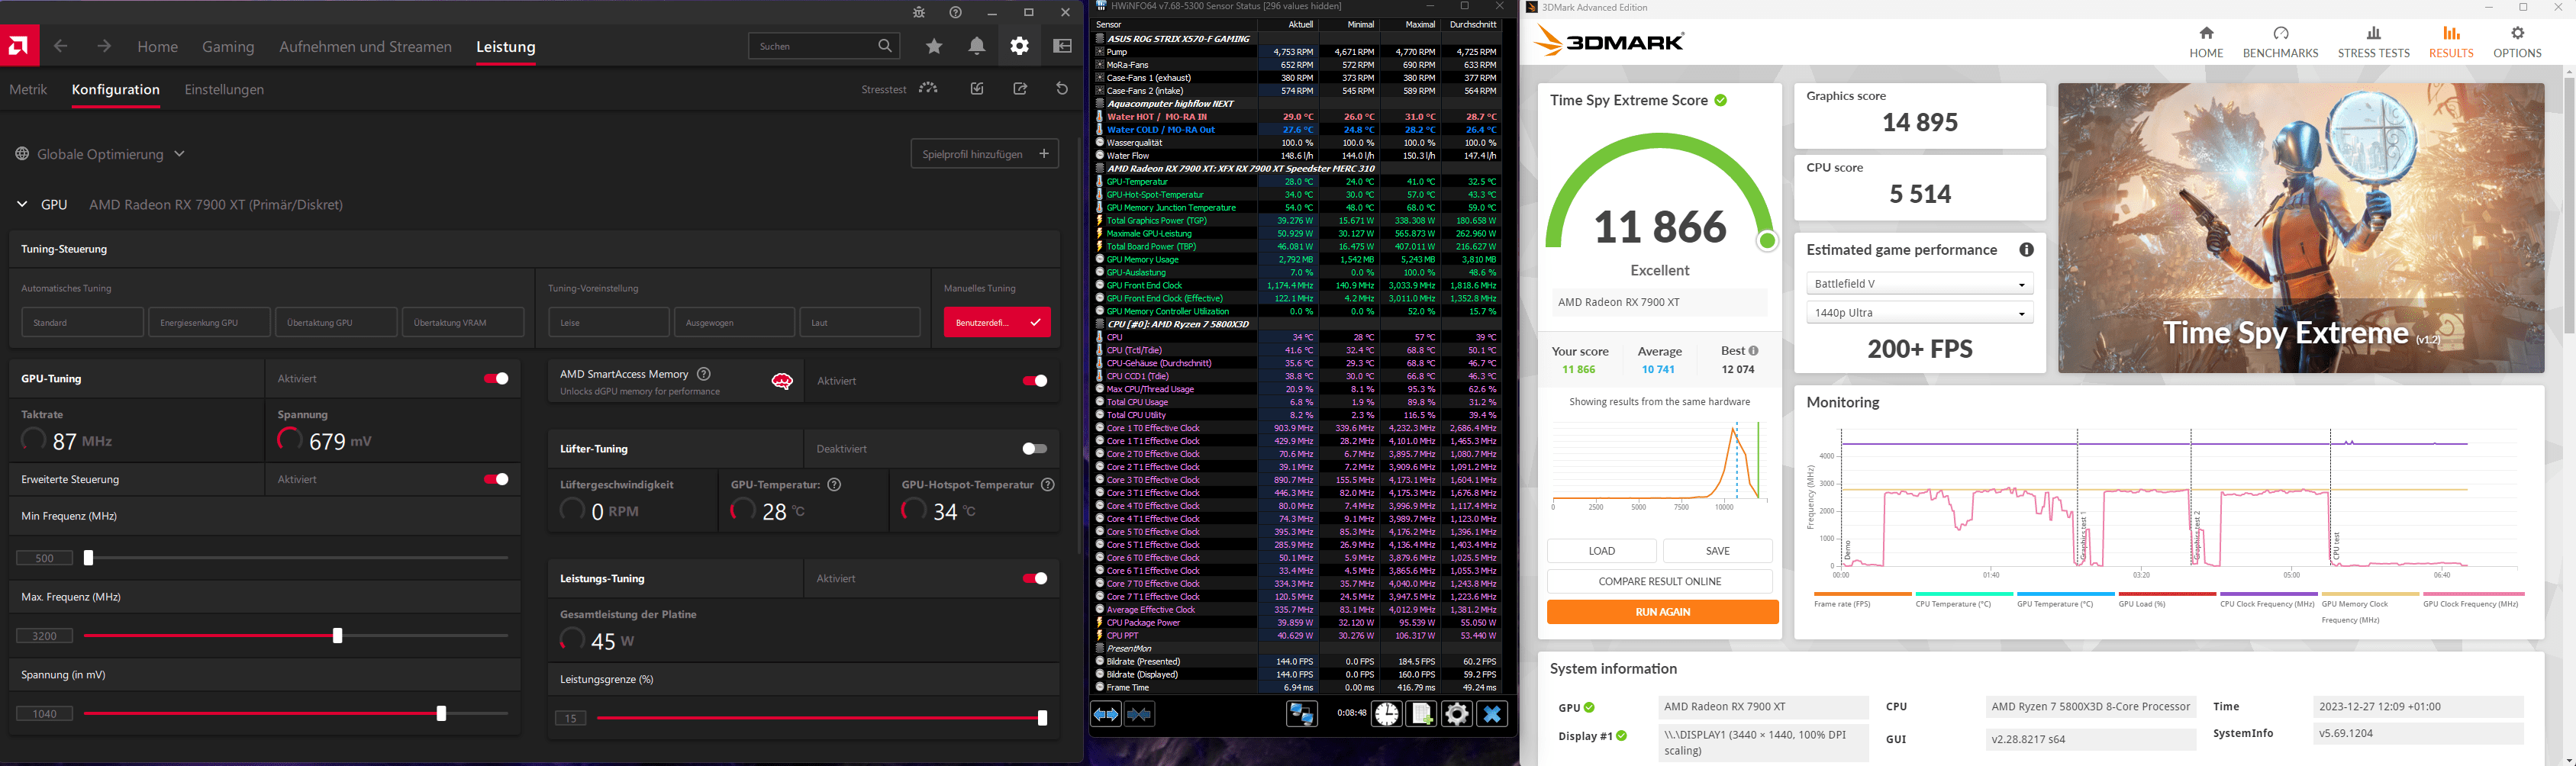Screen dimensions: 2576x766
Task: Click the Min Frequenz slider handle
Action: [88, 558]
